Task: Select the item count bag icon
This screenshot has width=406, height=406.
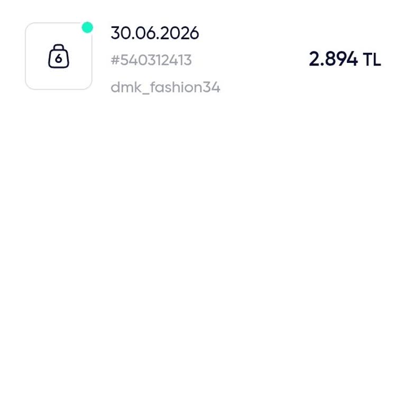Action: pos(59,56)
